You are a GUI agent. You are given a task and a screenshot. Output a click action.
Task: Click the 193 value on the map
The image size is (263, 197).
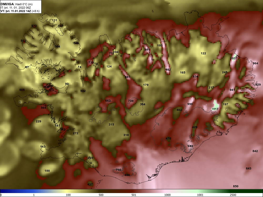(160, 45)
